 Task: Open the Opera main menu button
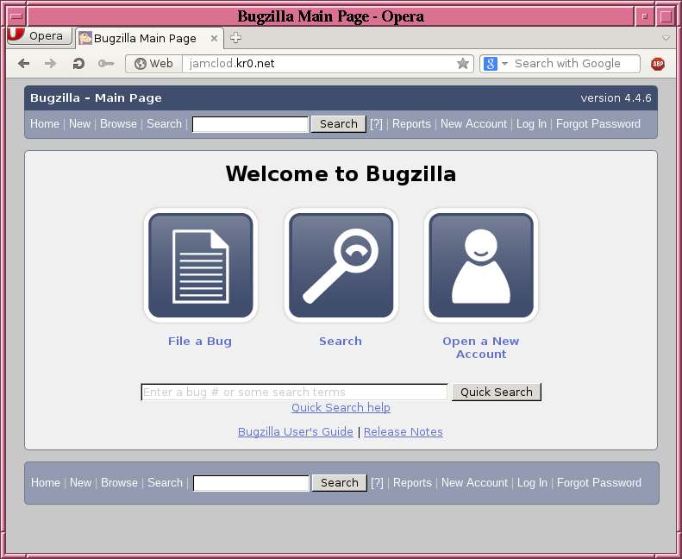pyautogui.click(x=40, y=35)
